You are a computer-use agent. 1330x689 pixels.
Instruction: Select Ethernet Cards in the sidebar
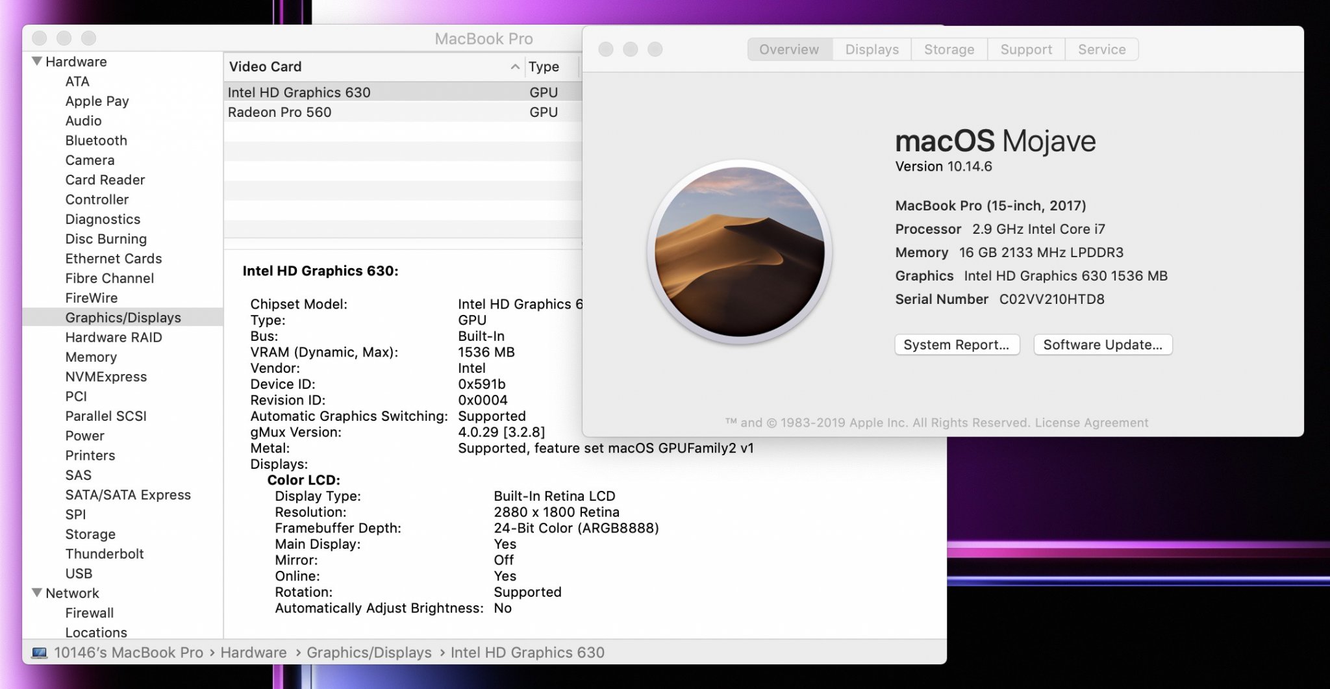(114, 258)
